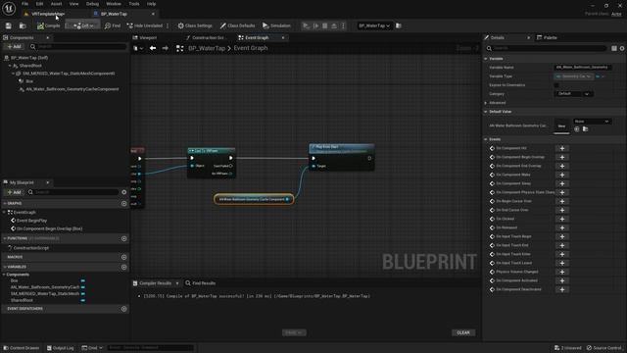Add On Clicked event with plus button
The width and height of the screenshot is (627, 353).
pos(561,219)
